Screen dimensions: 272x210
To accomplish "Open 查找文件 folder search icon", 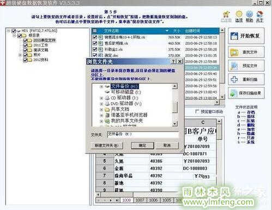I will click(x=234, y=52).
